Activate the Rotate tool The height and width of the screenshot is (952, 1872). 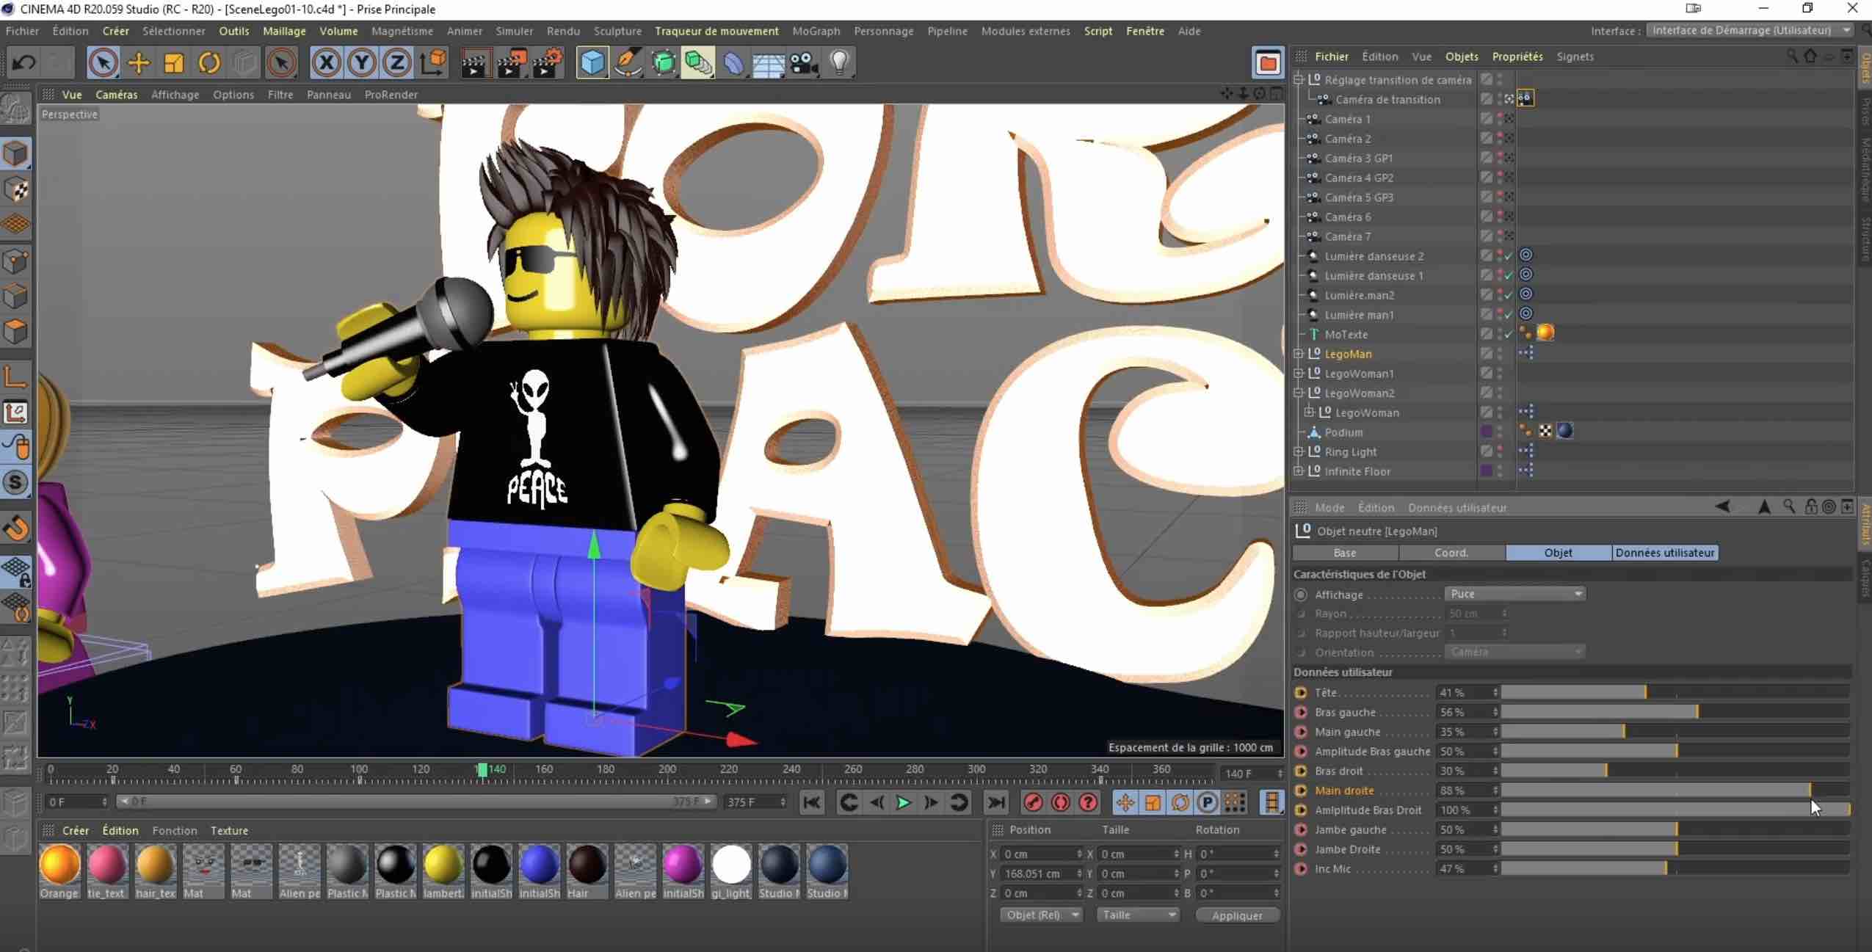click(209, 62)
